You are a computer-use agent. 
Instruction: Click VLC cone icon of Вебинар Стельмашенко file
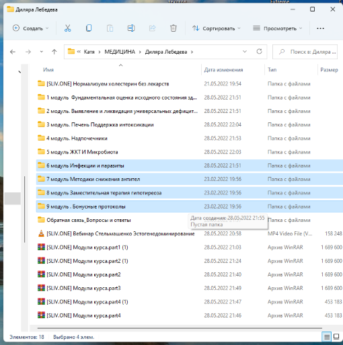coord(41,233)
